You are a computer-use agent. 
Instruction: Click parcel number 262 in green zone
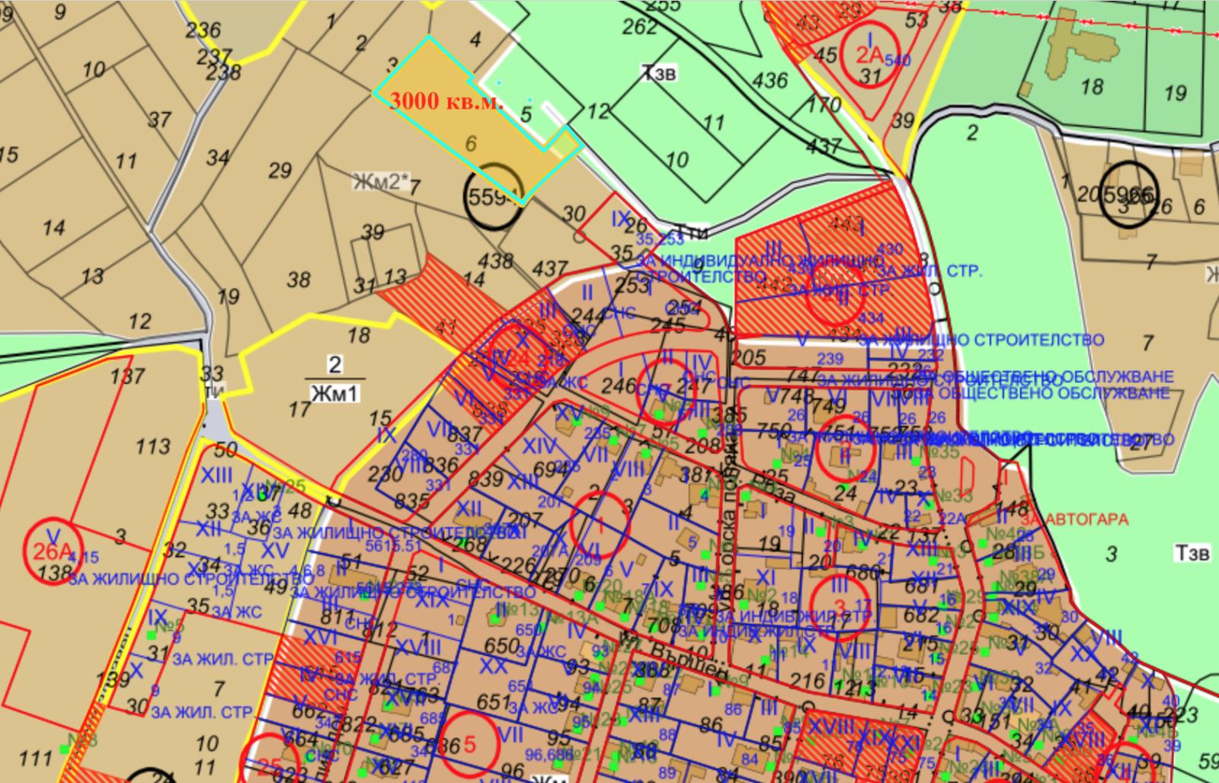point(638,27)
